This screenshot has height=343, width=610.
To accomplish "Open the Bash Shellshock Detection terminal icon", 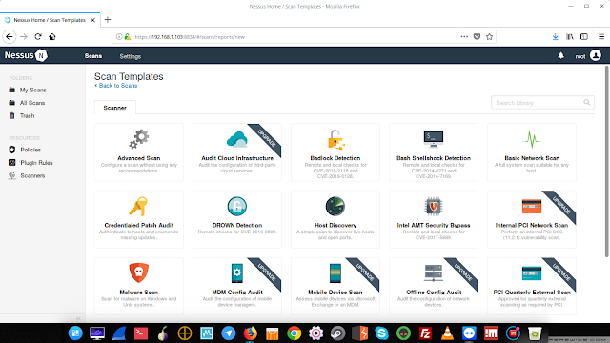I will click(434, 139).
